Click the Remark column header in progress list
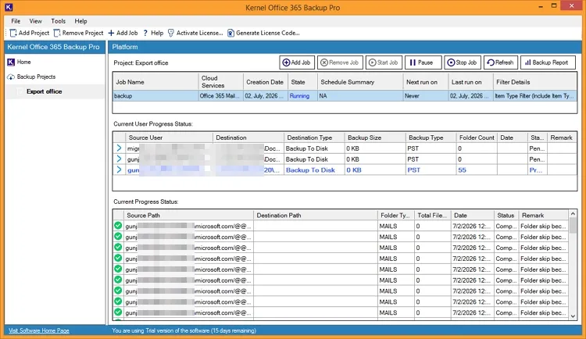586x339 pixels. click(544, 216)
